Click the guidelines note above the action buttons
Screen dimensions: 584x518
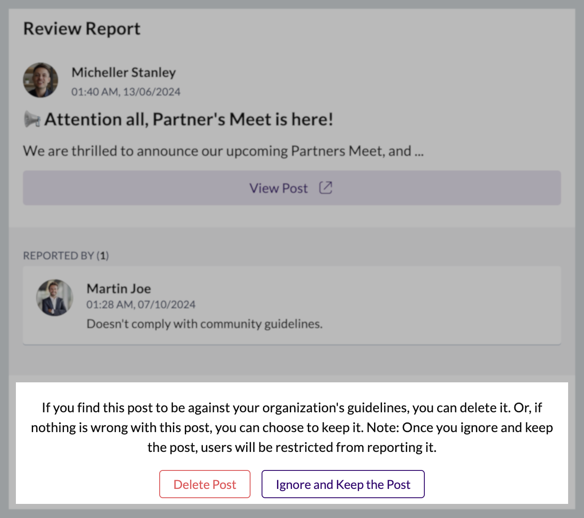(292, 427)
